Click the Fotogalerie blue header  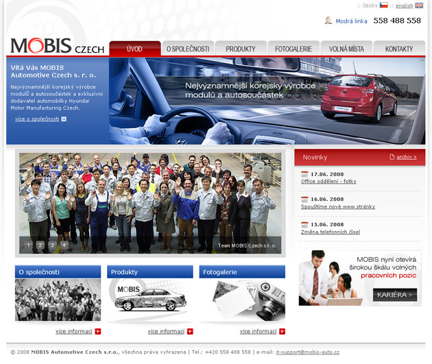pyautogui.click(x=242, y=271)
